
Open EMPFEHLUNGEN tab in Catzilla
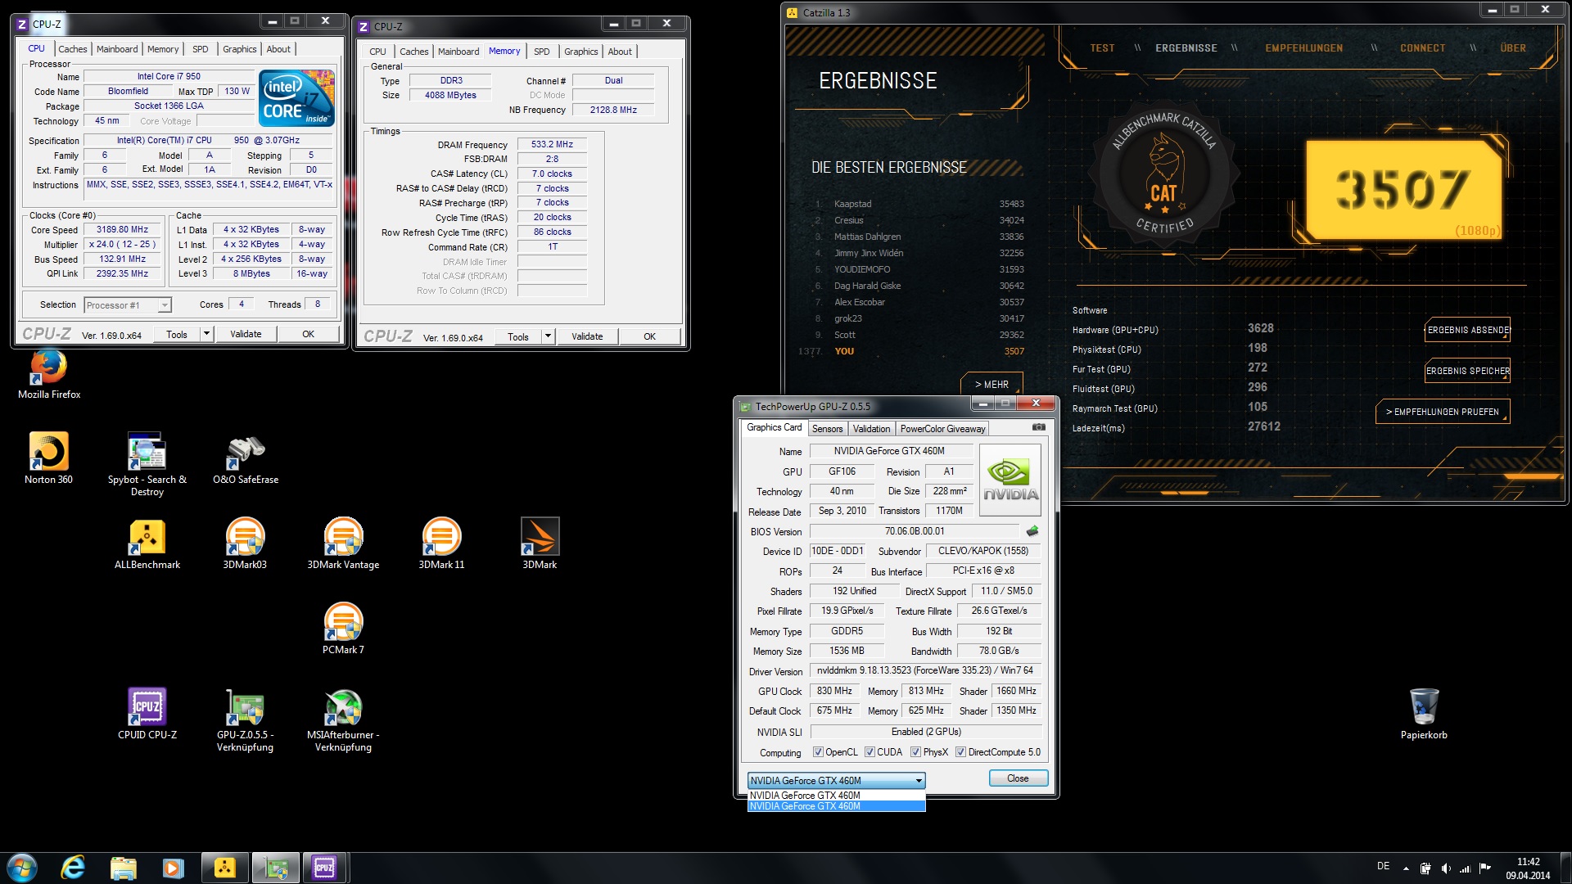click(1303, 48)
